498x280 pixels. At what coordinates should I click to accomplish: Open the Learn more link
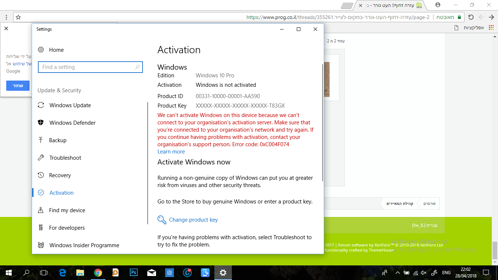(171, 152)
